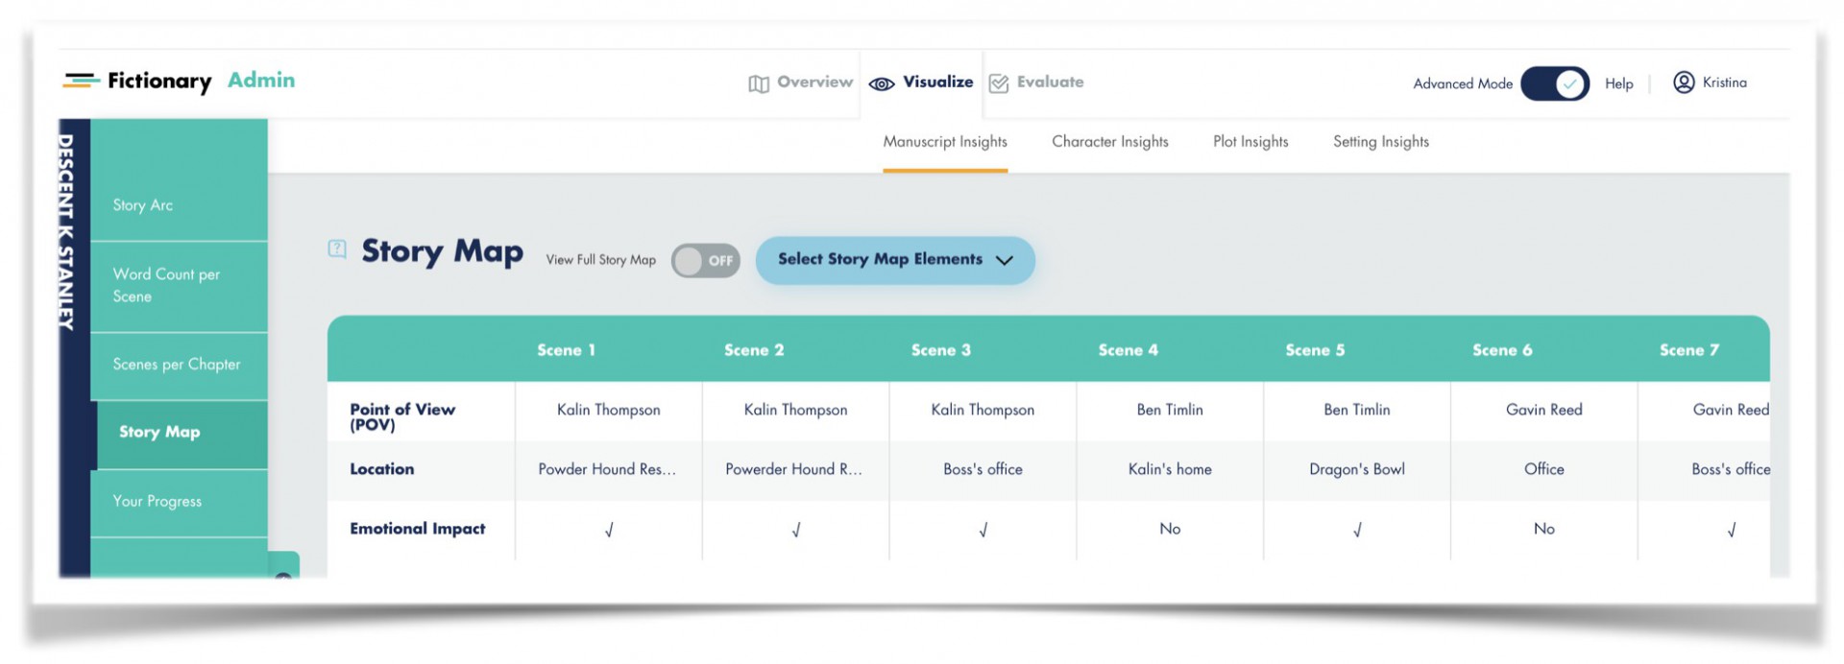Click the Fictionary logo icon
Viewport: 1844px width, 664px height.
82,81
